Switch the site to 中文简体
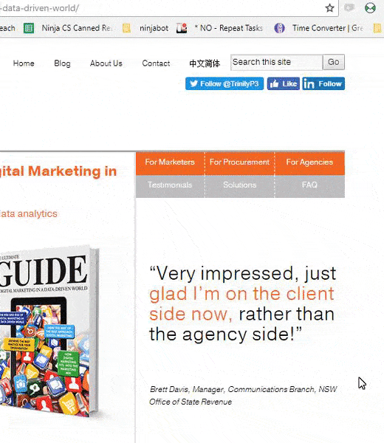The width and height of the screenshot is (384, 443). coord(205,63)
